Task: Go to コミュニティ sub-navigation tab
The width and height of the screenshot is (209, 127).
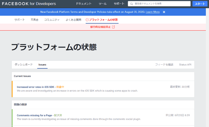Action: click(x=52, y=20)
